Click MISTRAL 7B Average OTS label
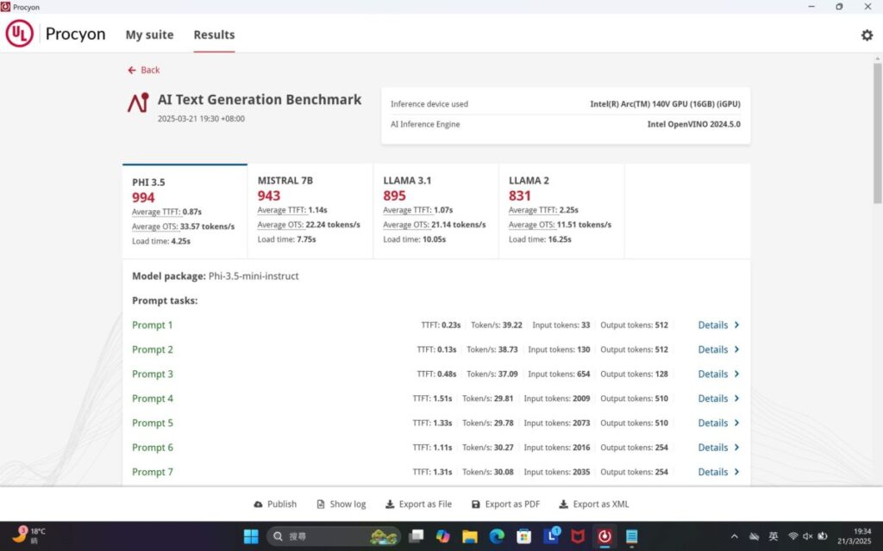The height and width of the screenshot is (551, 883). click(x=280, y=225)
